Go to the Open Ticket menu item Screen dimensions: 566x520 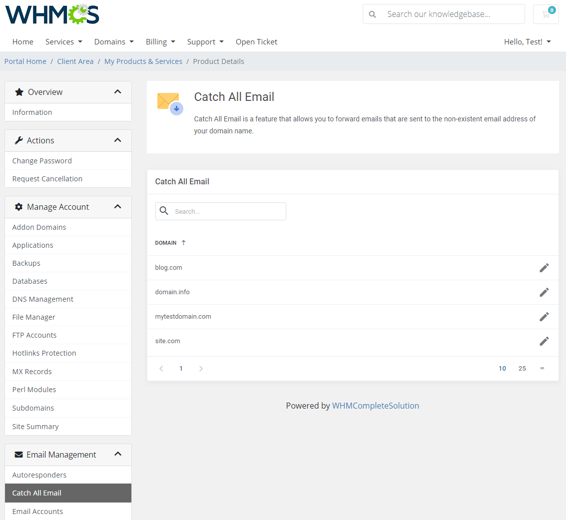point(256,42)
